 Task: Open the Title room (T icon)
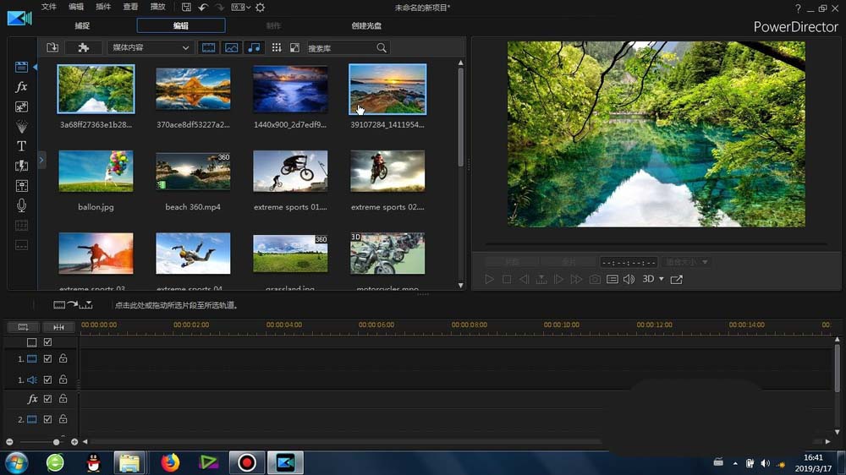coord(22,145)
